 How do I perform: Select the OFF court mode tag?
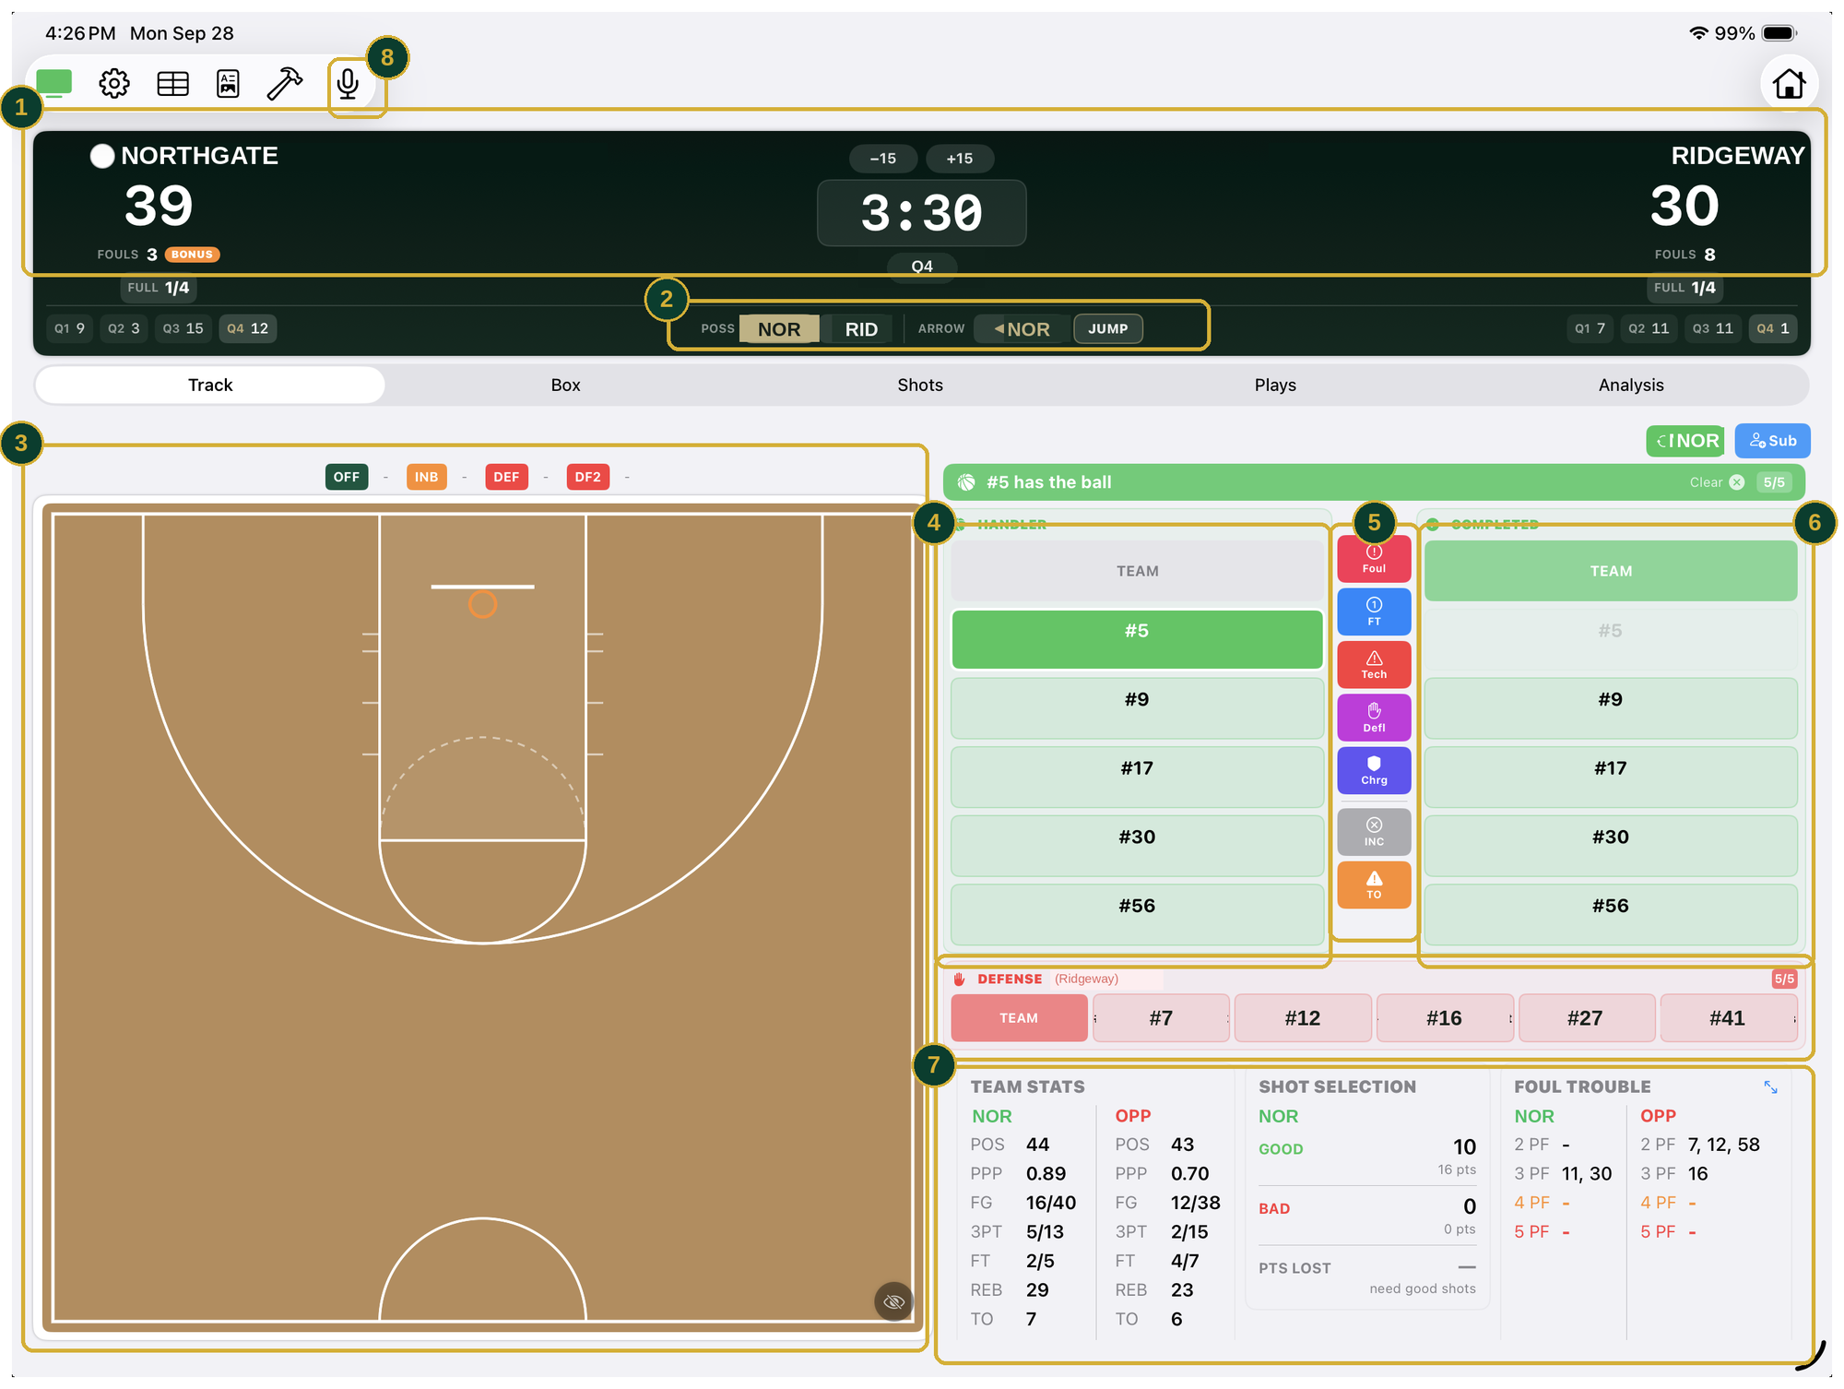347,477
